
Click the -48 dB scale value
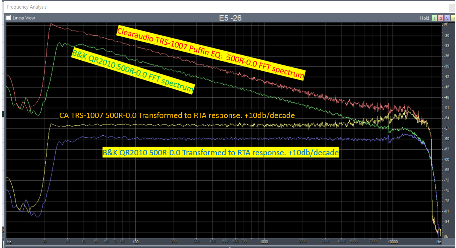446,97
